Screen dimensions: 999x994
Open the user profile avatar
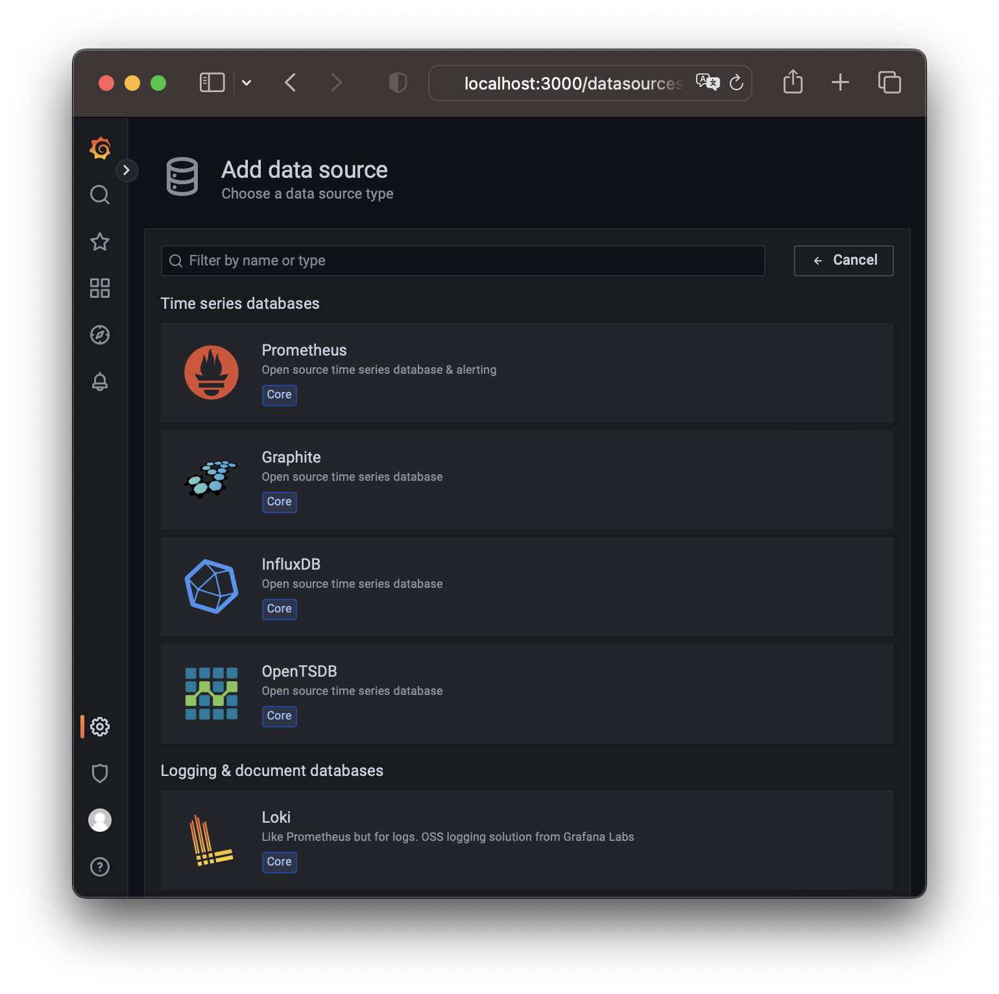(100, 820)
